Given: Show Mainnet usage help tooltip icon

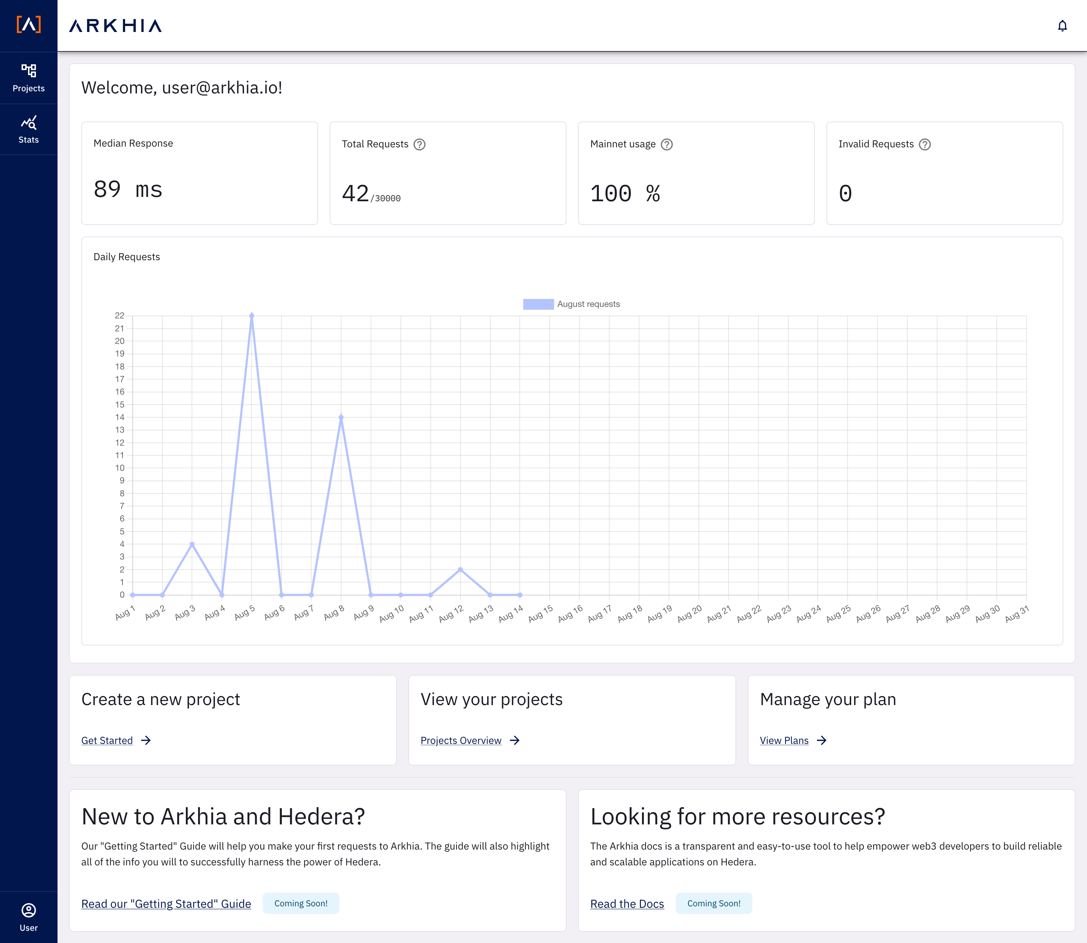Looking at the screenshot, I should pos(667,144).
